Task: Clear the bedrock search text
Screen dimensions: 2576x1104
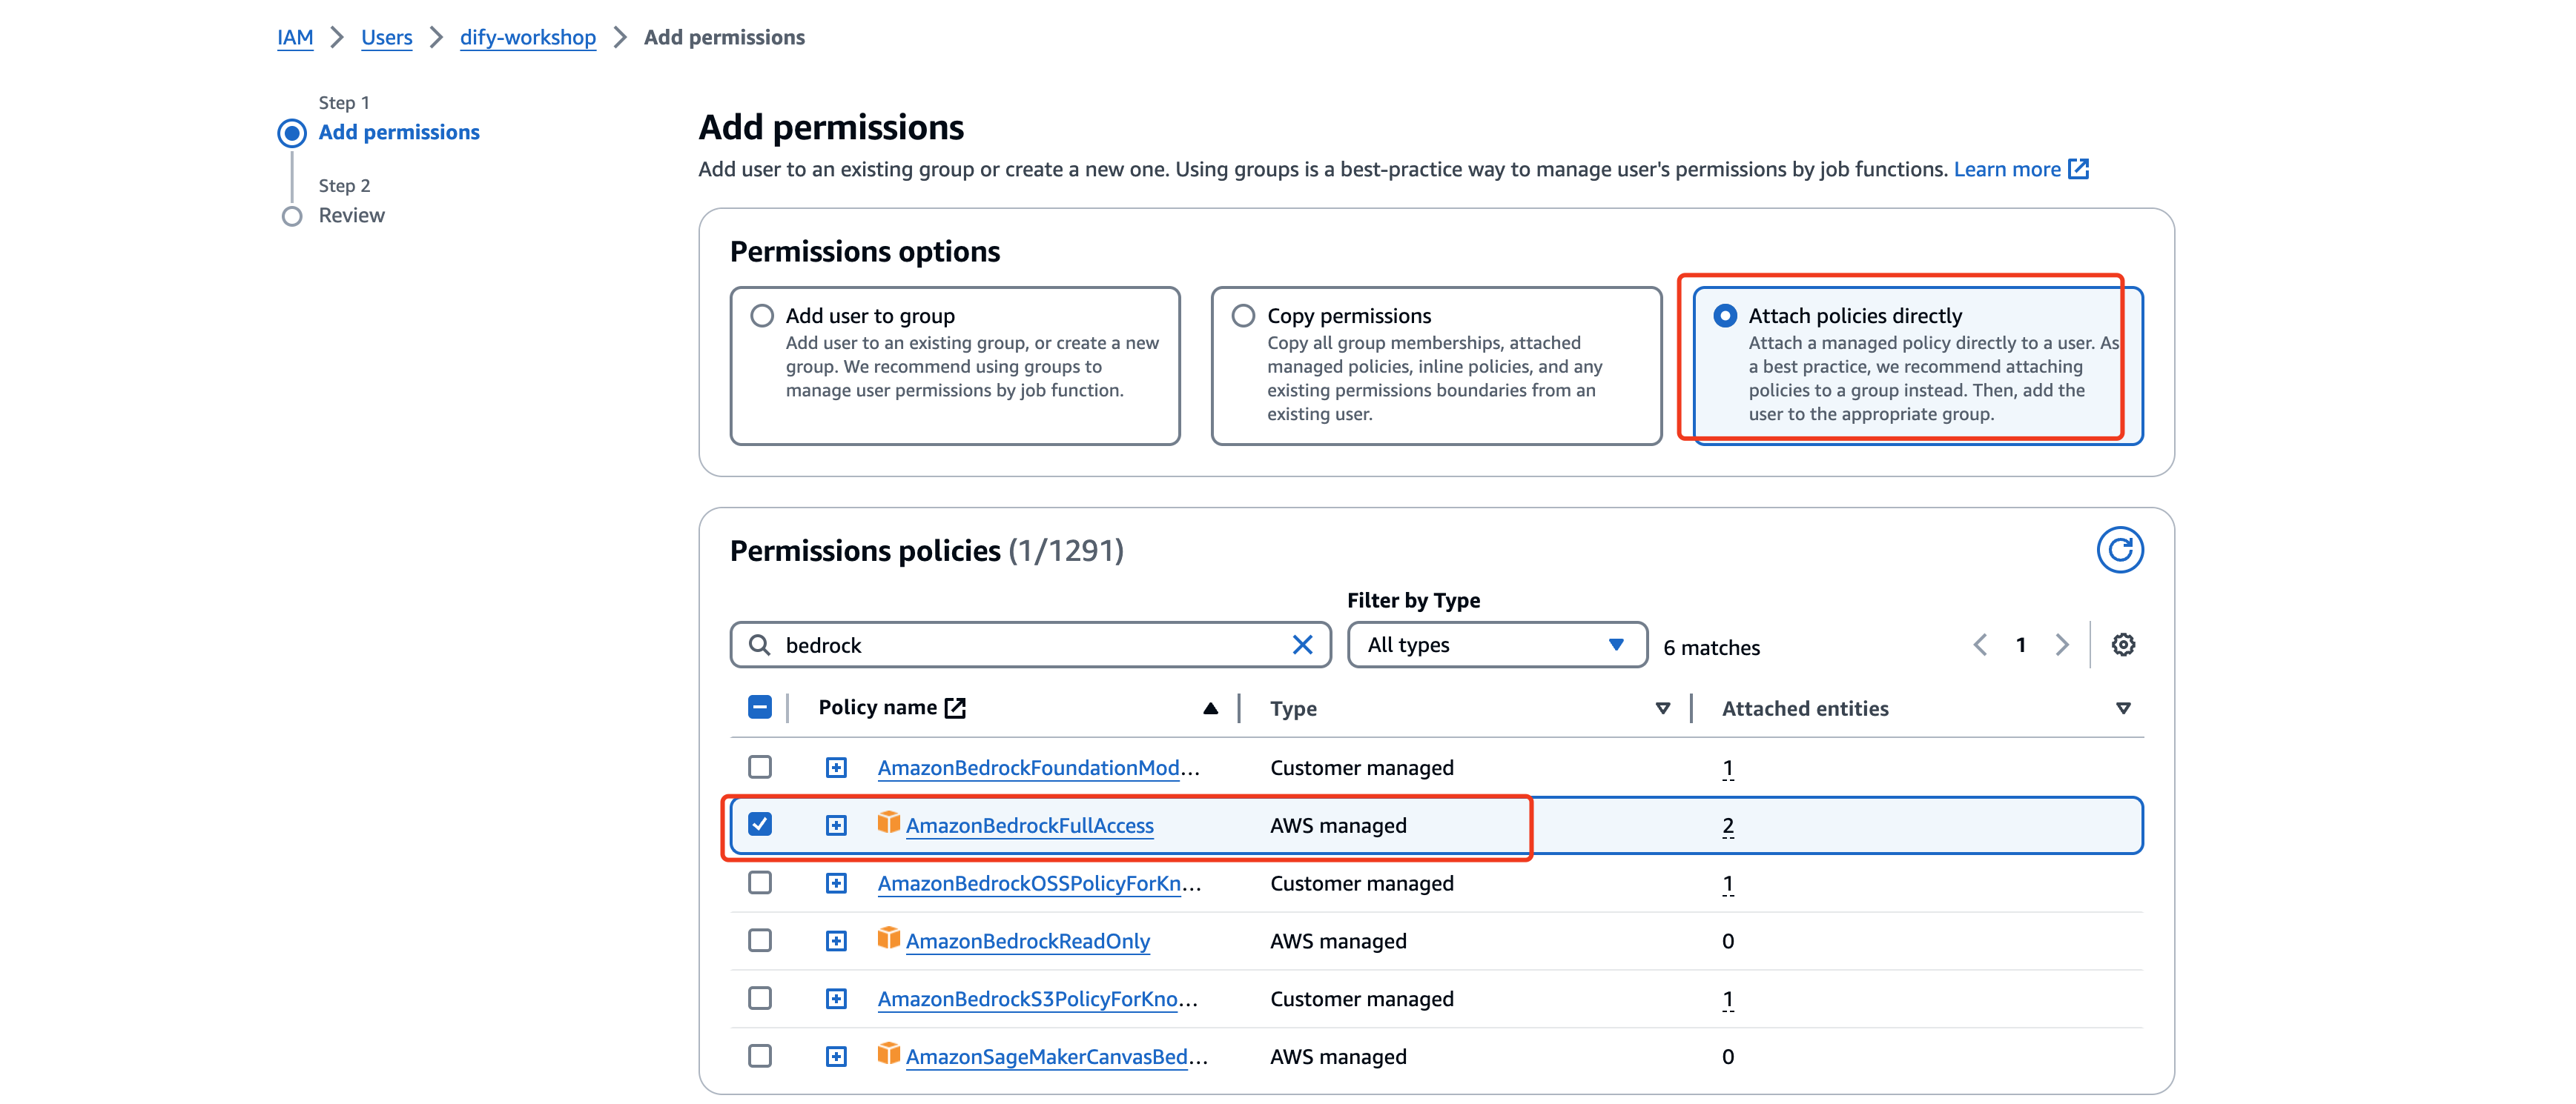Action: [1301, 645]
